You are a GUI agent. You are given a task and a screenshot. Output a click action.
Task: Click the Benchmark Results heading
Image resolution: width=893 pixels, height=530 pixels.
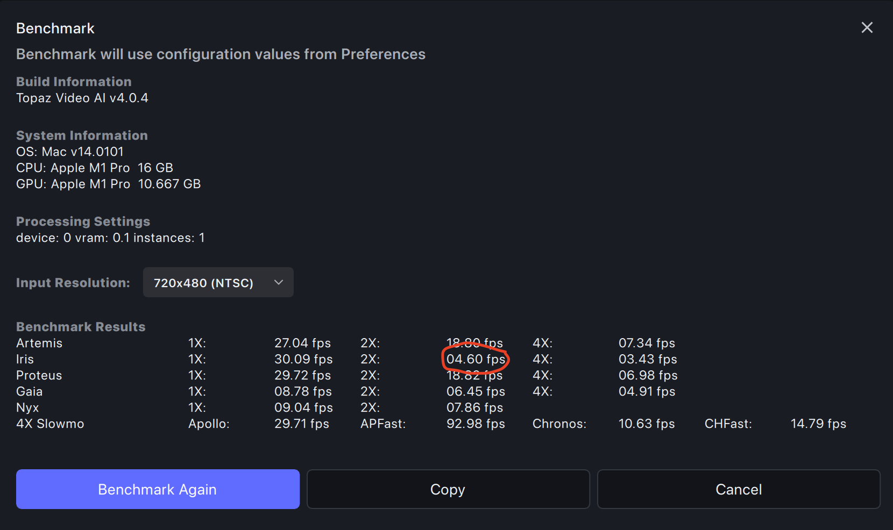[x=81, y=327]
